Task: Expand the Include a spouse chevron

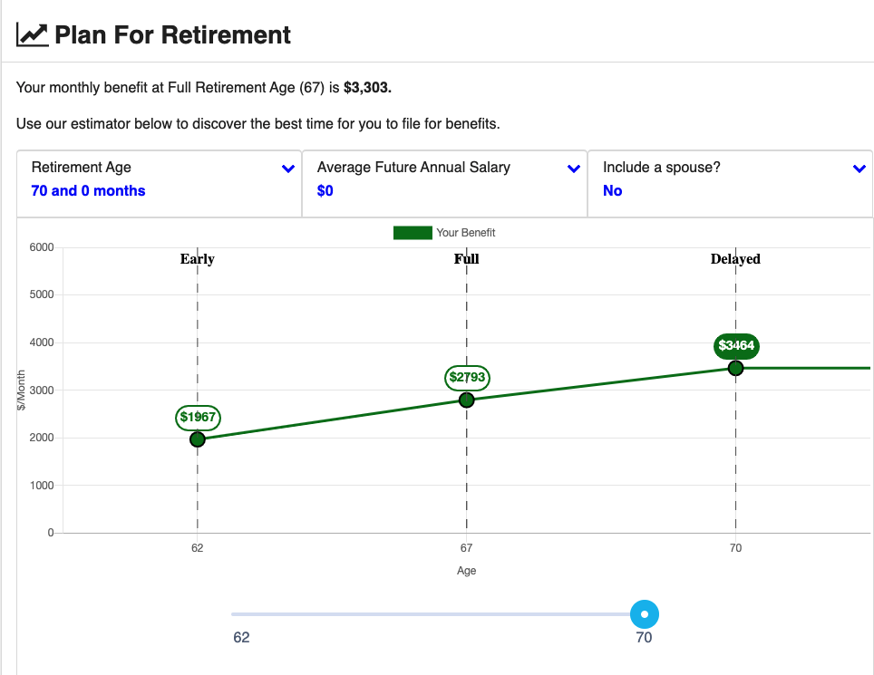Action: [859, 169]
